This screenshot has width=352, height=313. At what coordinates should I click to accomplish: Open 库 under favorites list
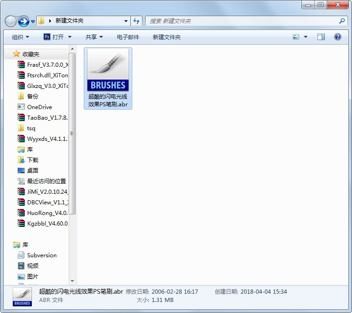(x=25, y=149)
